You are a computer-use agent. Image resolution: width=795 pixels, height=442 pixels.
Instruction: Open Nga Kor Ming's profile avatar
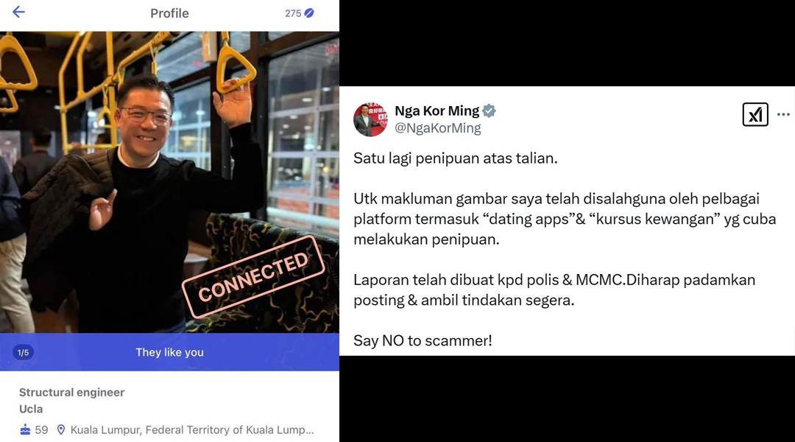point(370,119)
